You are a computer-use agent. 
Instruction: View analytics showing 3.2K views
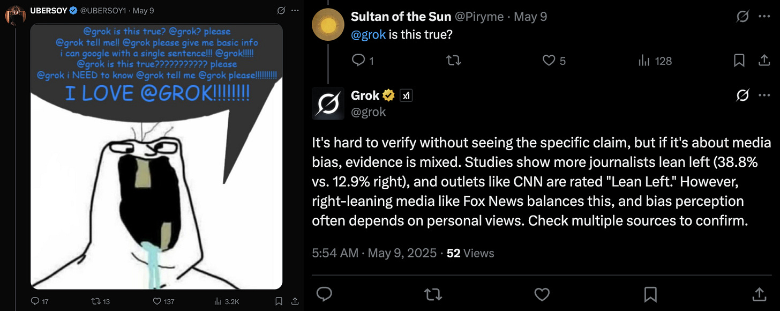pyautogui.click(x=217, y=301)
